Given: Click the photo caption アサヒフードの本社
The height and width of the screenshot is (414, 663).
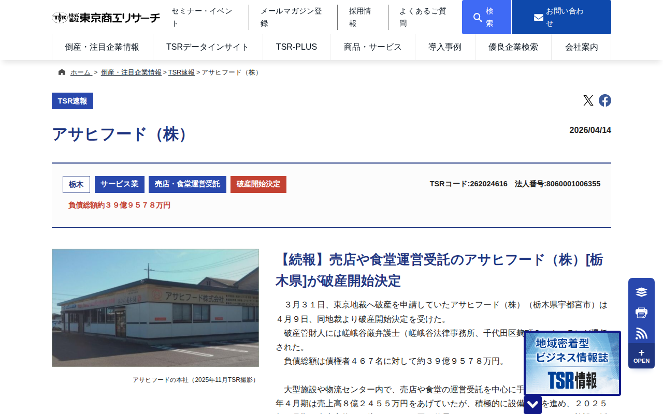Looking at the screenshot, I should point(195,380).
